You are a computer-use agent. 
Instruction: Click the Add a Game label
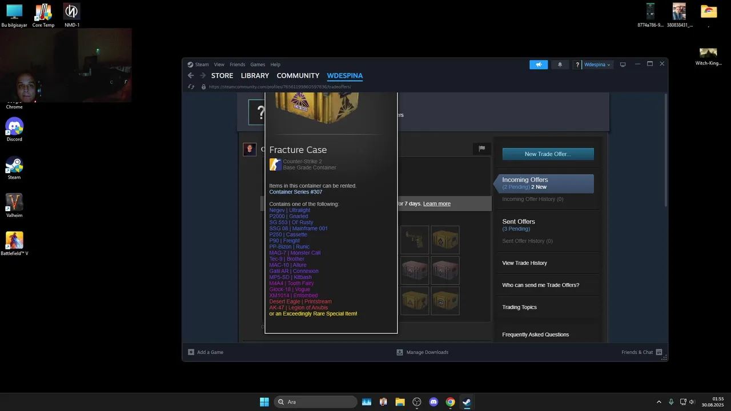pyautogui.click(x=210, y=352)
